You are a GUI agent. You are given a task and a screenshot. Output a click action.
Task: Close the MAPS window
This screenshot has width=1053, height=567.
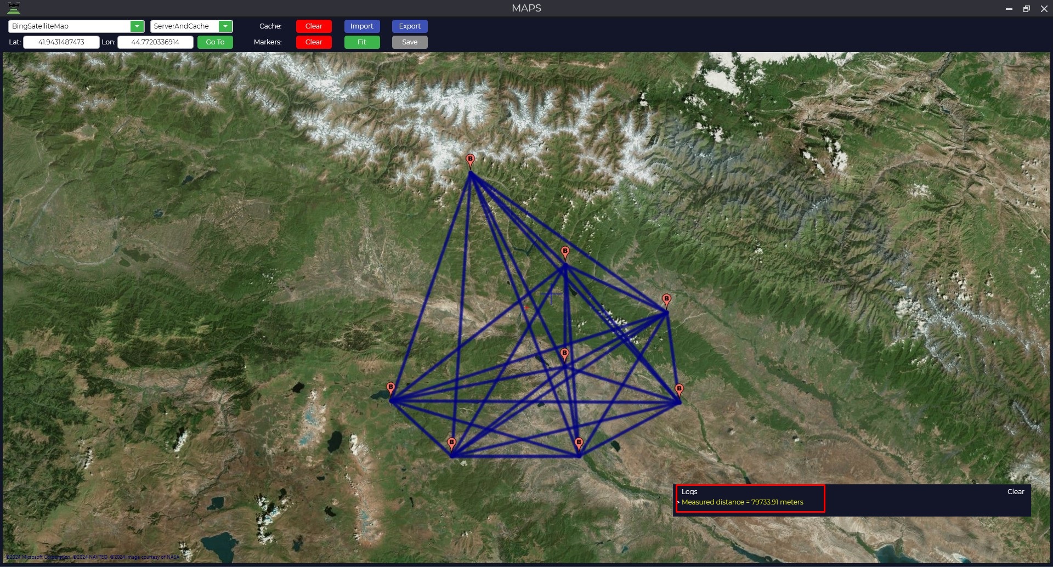(1044, 9)
